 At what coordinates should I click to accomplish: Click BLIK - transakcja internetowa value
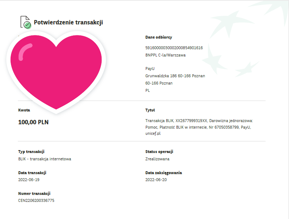tap(45, 159)
